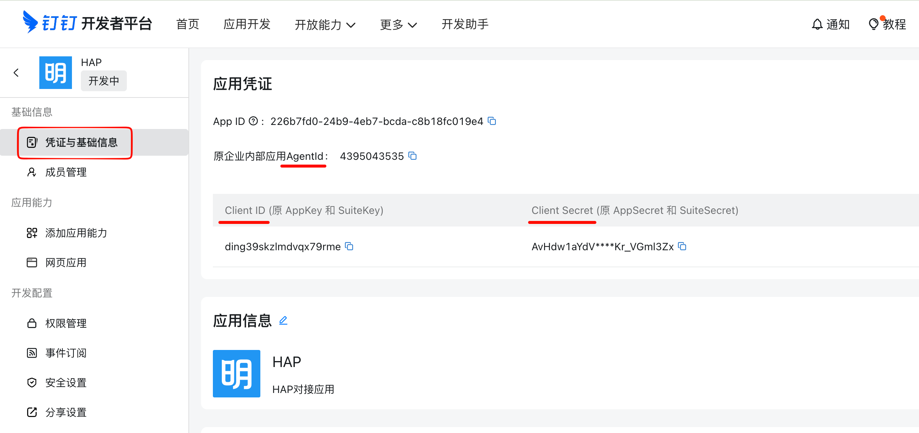Copy the AgentId number
Image resolution: width=919 pixels, height=433 pixels.
pyautogui.click(x=412, y=156)
